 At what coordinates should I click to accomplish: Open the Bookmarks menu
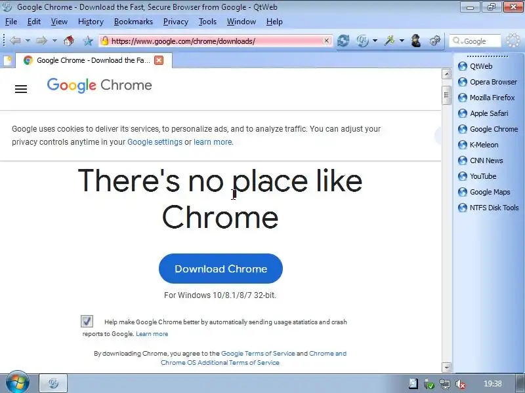pyautogui.click(x=133, y=22)
